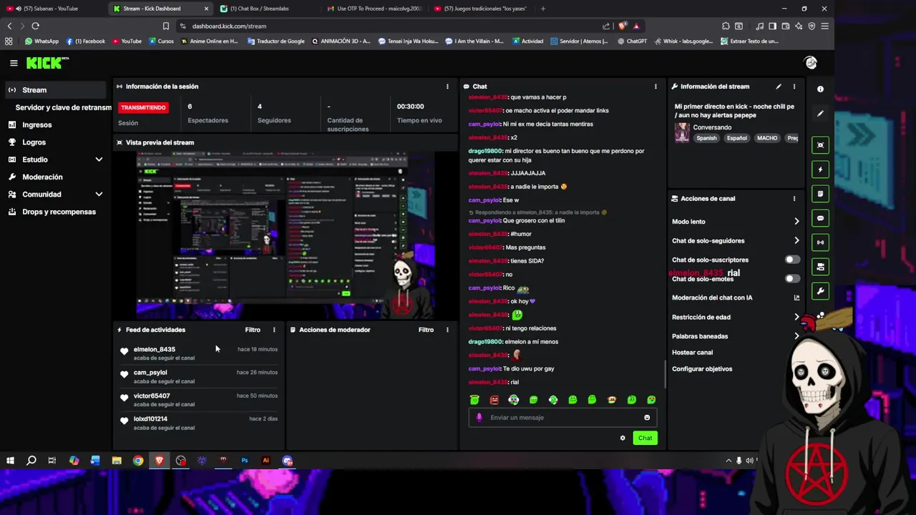Expand Restricción de edad options
The height and width of the screenshot is (515, 916).
tap(796, 317)
